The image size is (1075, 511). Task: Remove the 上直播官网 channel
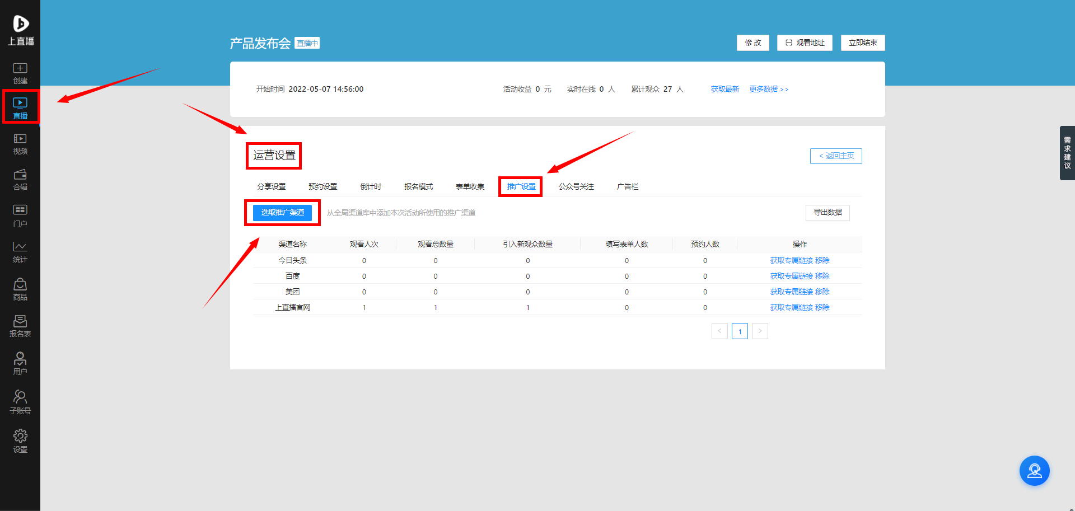click(x=822, y=307)
